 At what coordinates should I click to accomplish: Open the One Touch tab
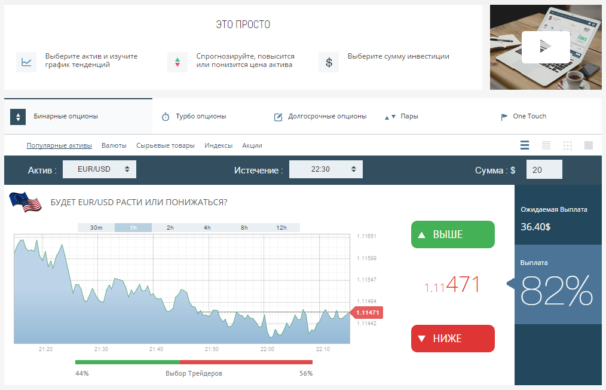(x=524, y=117)
